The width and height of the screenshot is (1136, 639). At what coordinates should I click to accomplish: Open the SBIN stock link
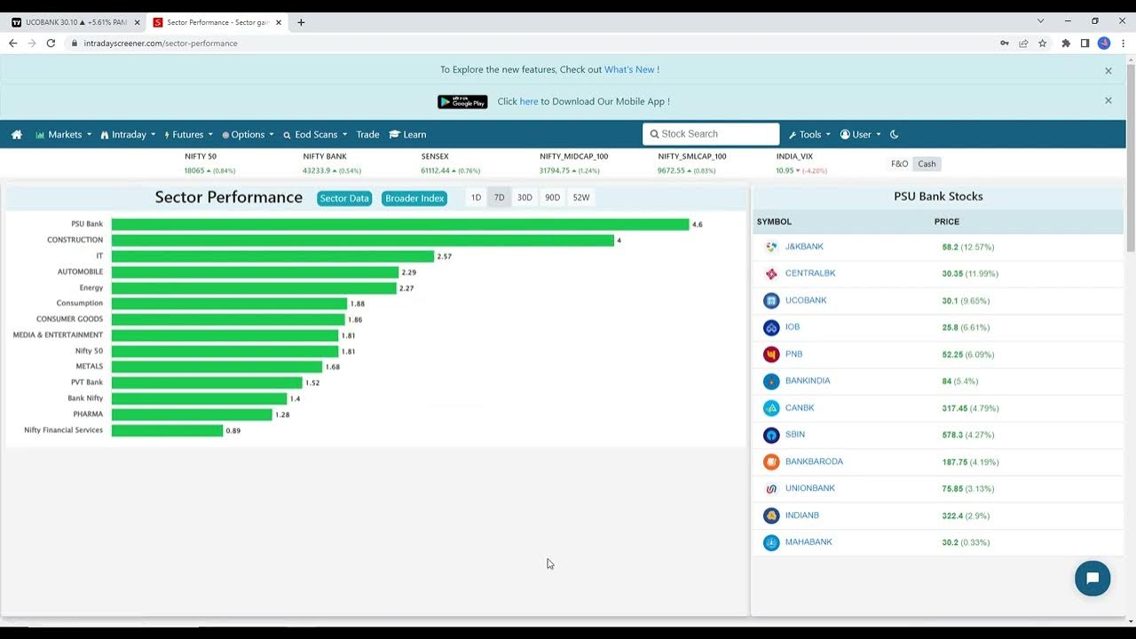click(795, 435)
